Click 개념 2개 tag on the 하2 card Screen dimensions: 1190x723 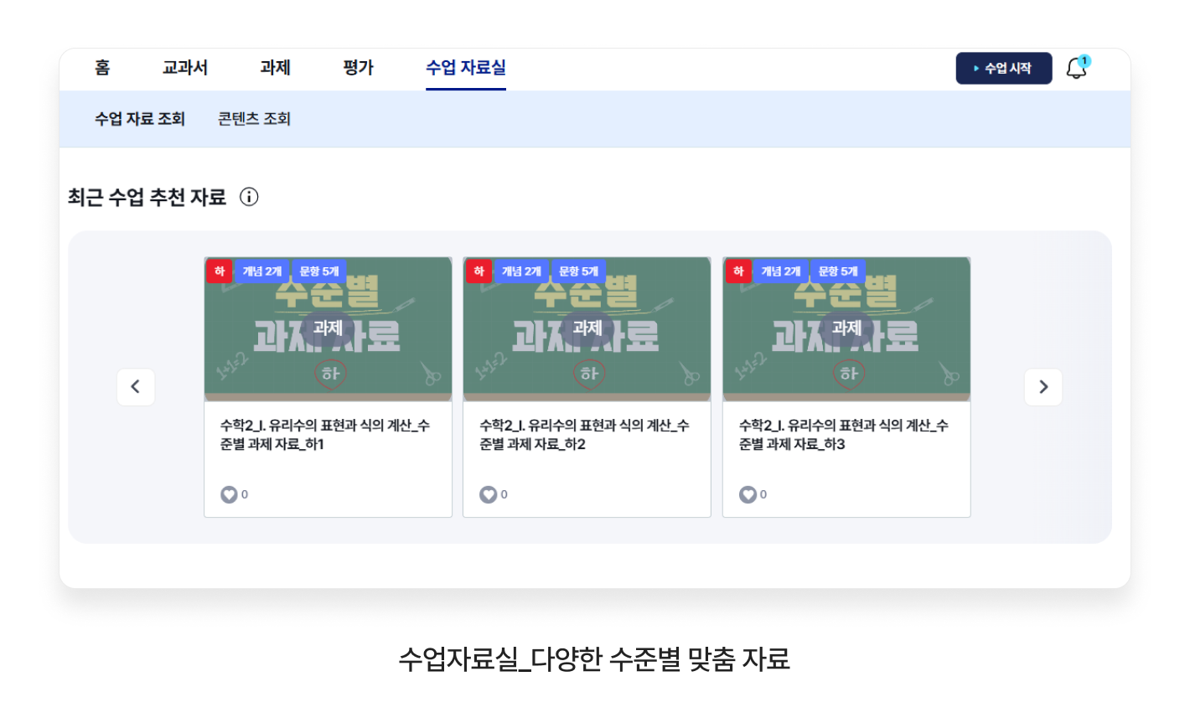pyautogui.click(x=521, y=271)
